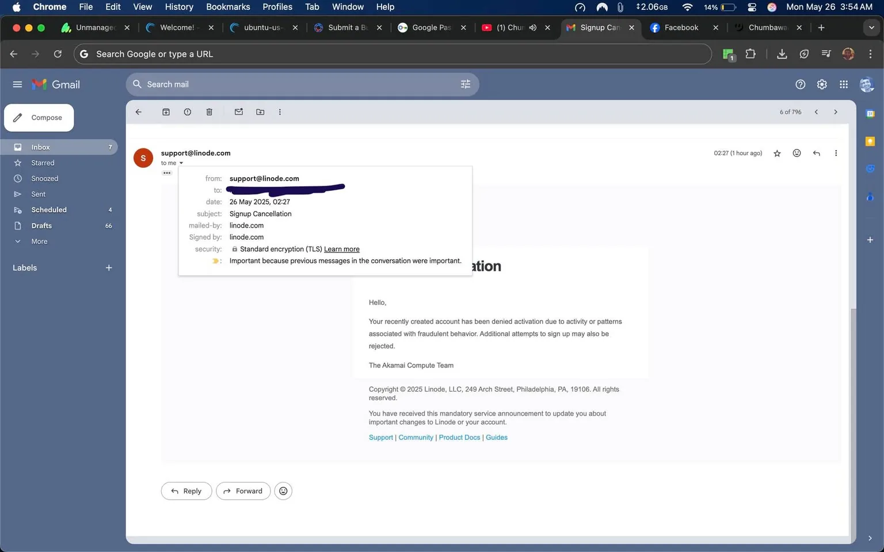Open Gmail Help
Image resolution: width=884 pixels, height=552 pixels.
[x=800, y=84]
